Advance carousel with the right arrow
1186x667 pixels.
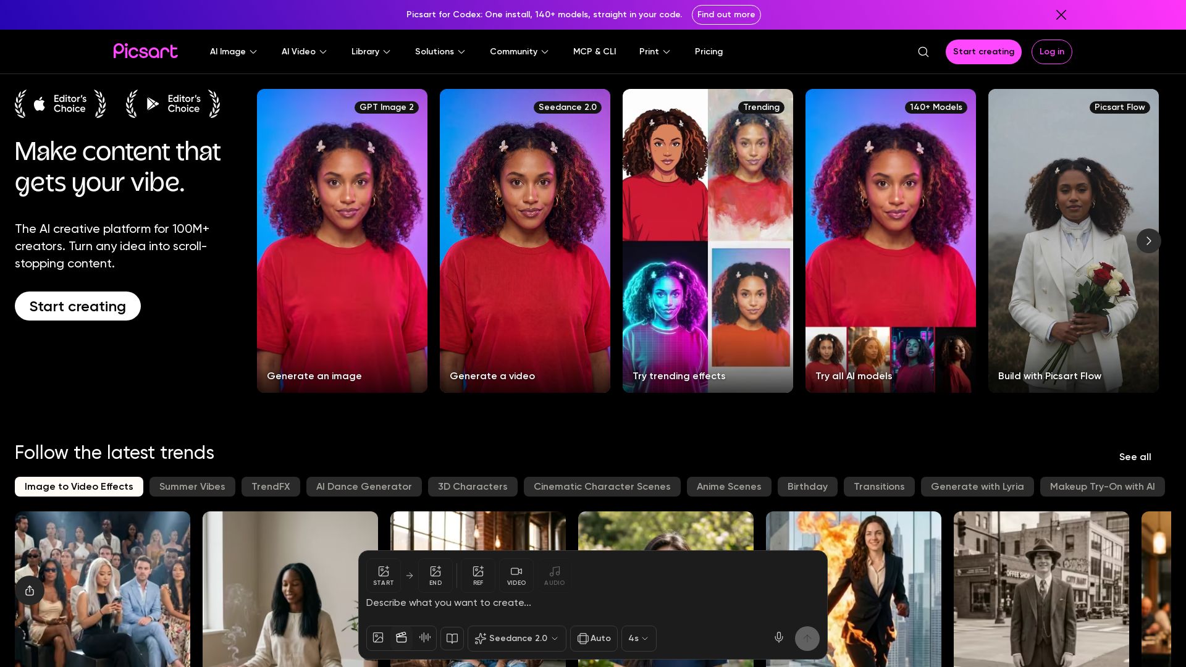pyautogui.click(x=1149, y=241)
